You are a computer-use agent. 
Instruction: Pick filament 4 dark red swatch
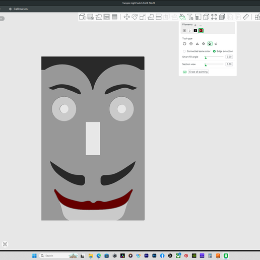[x=201, y=31]
